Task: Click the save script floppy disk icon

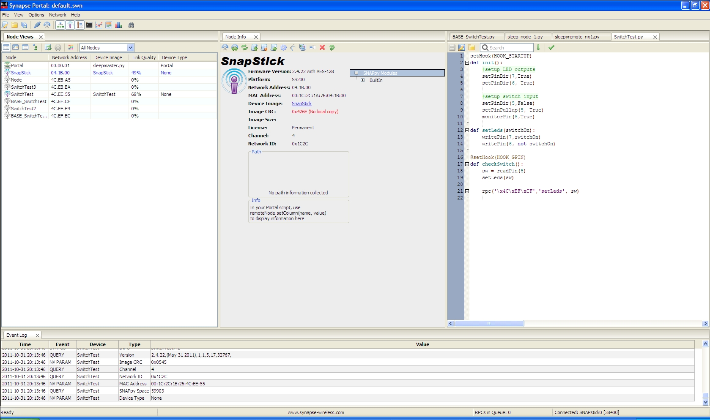Action: (452, 48)
